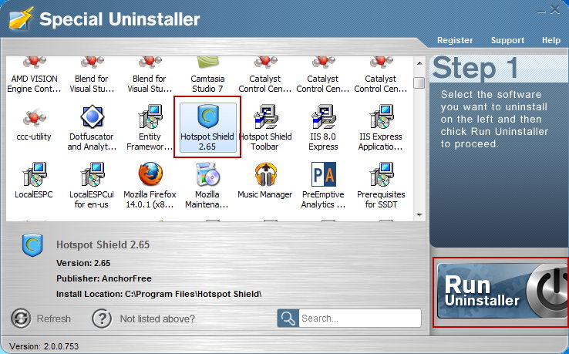Select Dotfuscator and Analytics icon

[x=93, y=116]
